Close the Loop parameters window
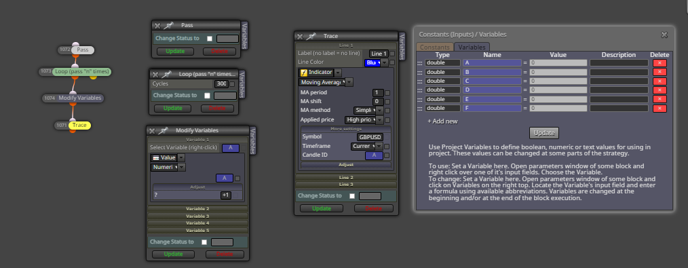This screenshot has height=268, width=688. pyautogui.click(x=155, y=74)
